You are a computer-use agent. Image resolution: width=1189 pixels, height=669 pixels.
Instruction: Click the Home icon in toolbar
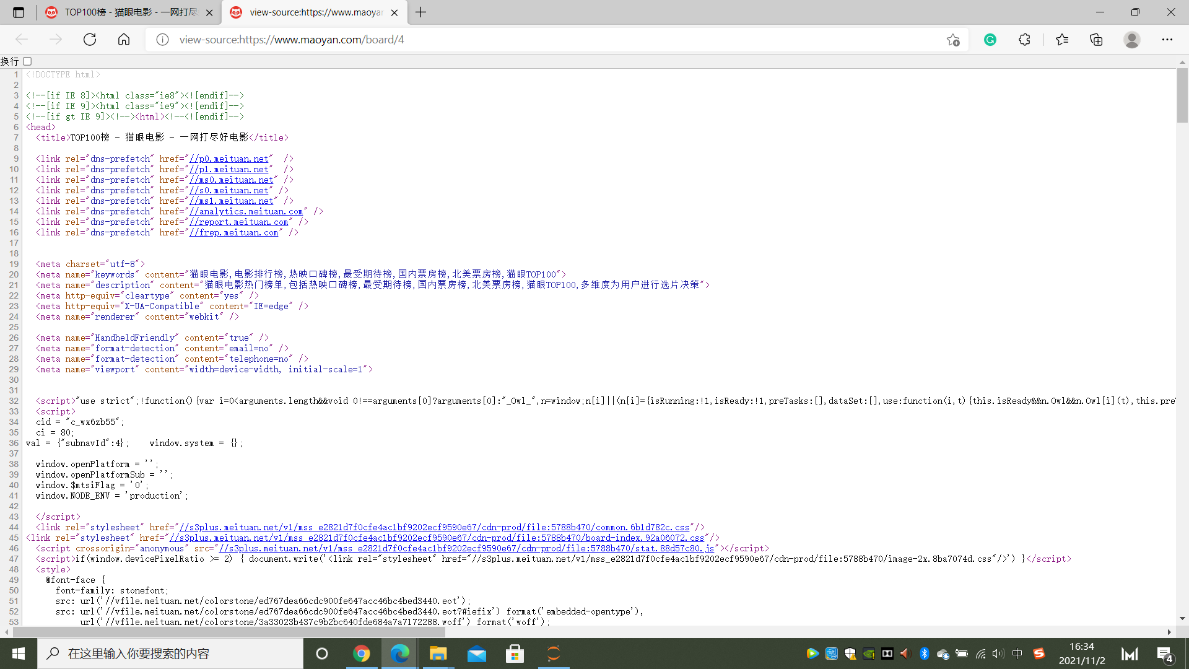(x=124, y=40)
